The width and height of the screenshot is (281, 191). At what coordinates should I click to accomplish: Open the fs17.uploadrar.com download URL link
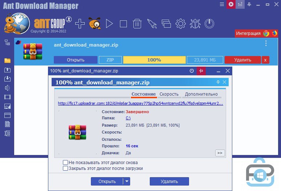(140, 103)
